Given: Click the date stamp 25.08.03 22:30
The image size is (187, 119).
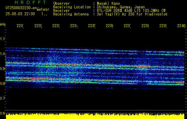Looking at the screenshot, I should click(x=20, y=14).
